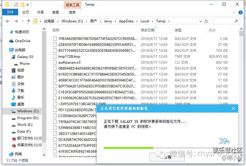Click 此电脑 in the address breadcrumb
Image resolution: width=246 pixels, height=166 pixels.
[x=49, y=21]
